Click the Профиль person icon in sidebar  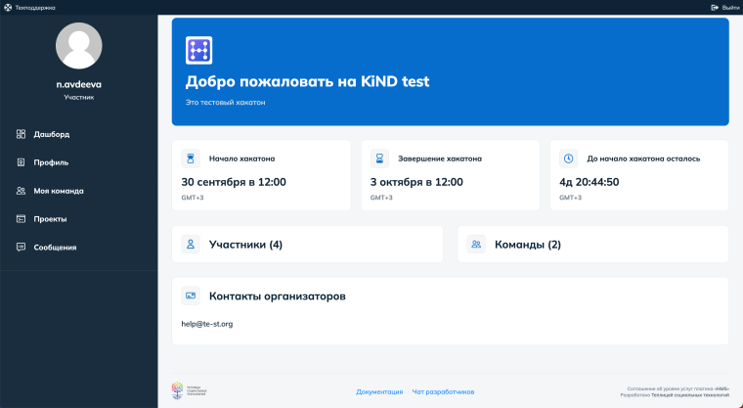[x=21, y=162]
